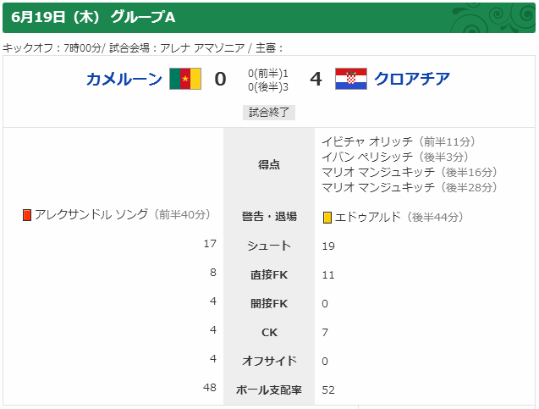Click the ボール支配率 stat label
Viewport: 539px width, 409px height.
pyautogui.click(x=269, y=390)
